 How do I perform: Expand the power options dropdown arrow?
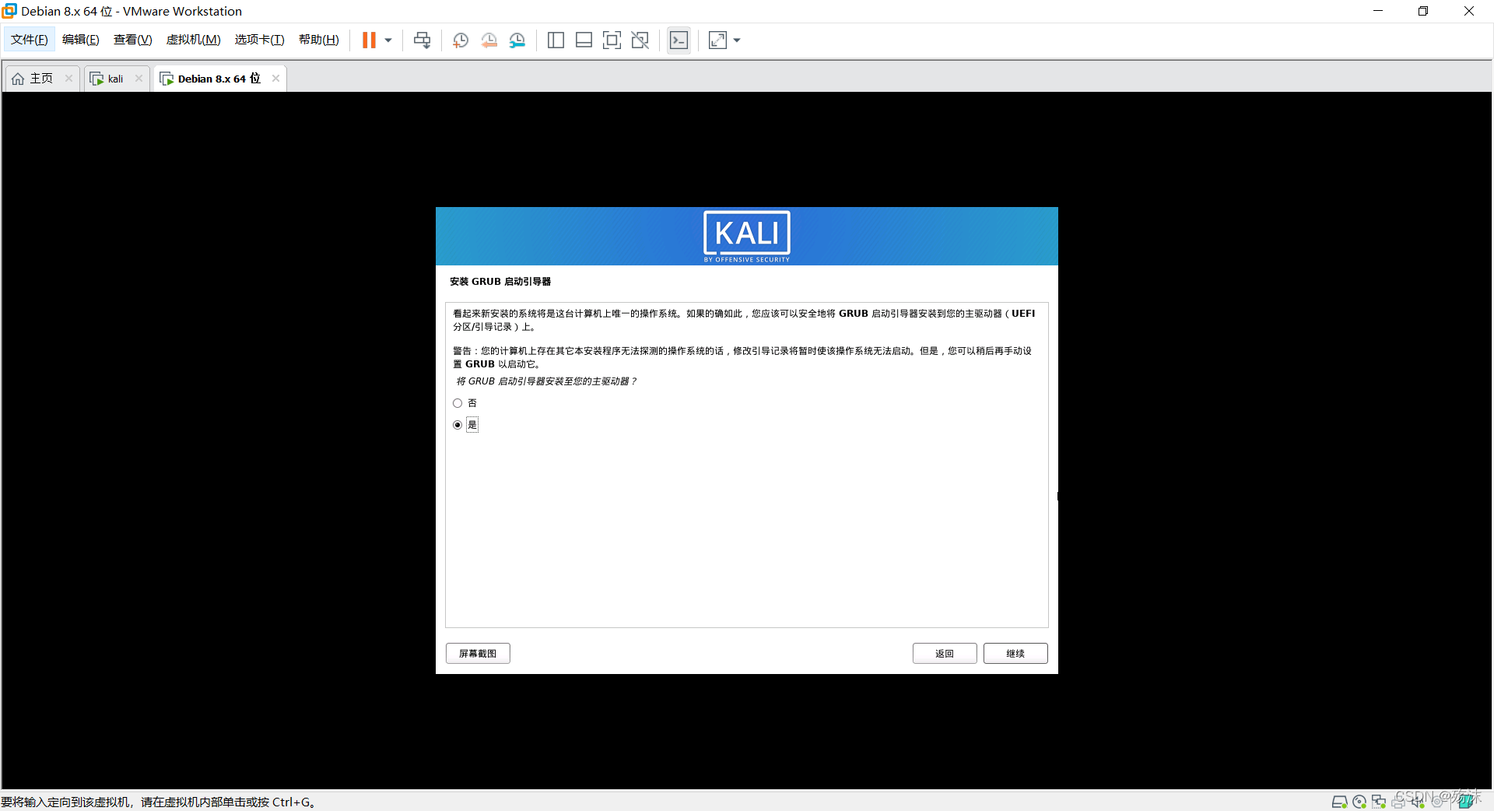[388, 40]
